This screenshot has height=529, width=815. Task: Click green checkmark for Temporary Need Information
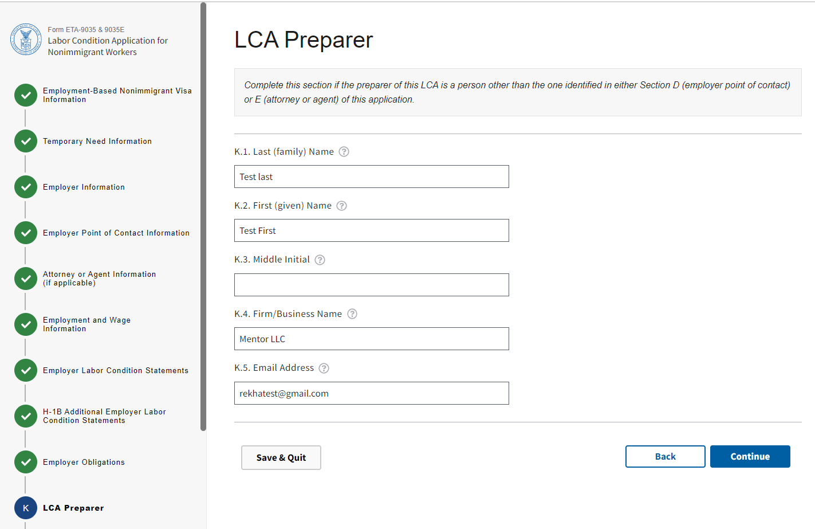point(26,141)
